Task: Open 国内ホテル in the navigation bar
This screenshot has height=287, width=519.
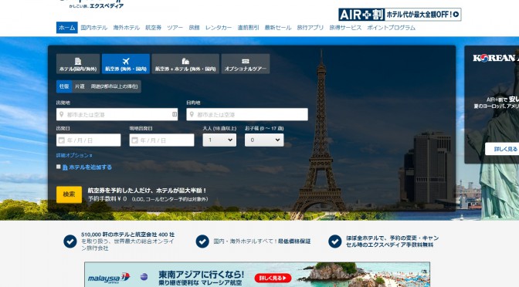Action: tap(94, 28)
